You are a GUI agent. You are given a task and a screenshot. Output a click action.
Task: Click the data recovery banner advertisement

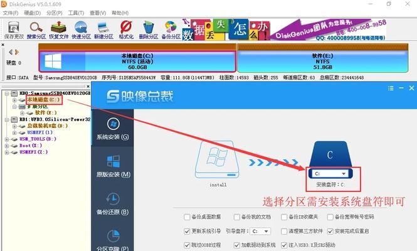(284, 29)
